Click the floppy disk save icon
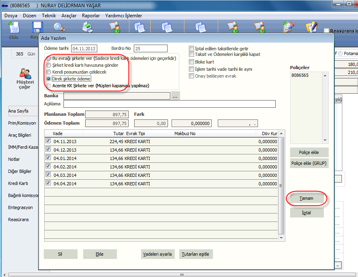This screenshot has width=358, height=277. (37, 27)
